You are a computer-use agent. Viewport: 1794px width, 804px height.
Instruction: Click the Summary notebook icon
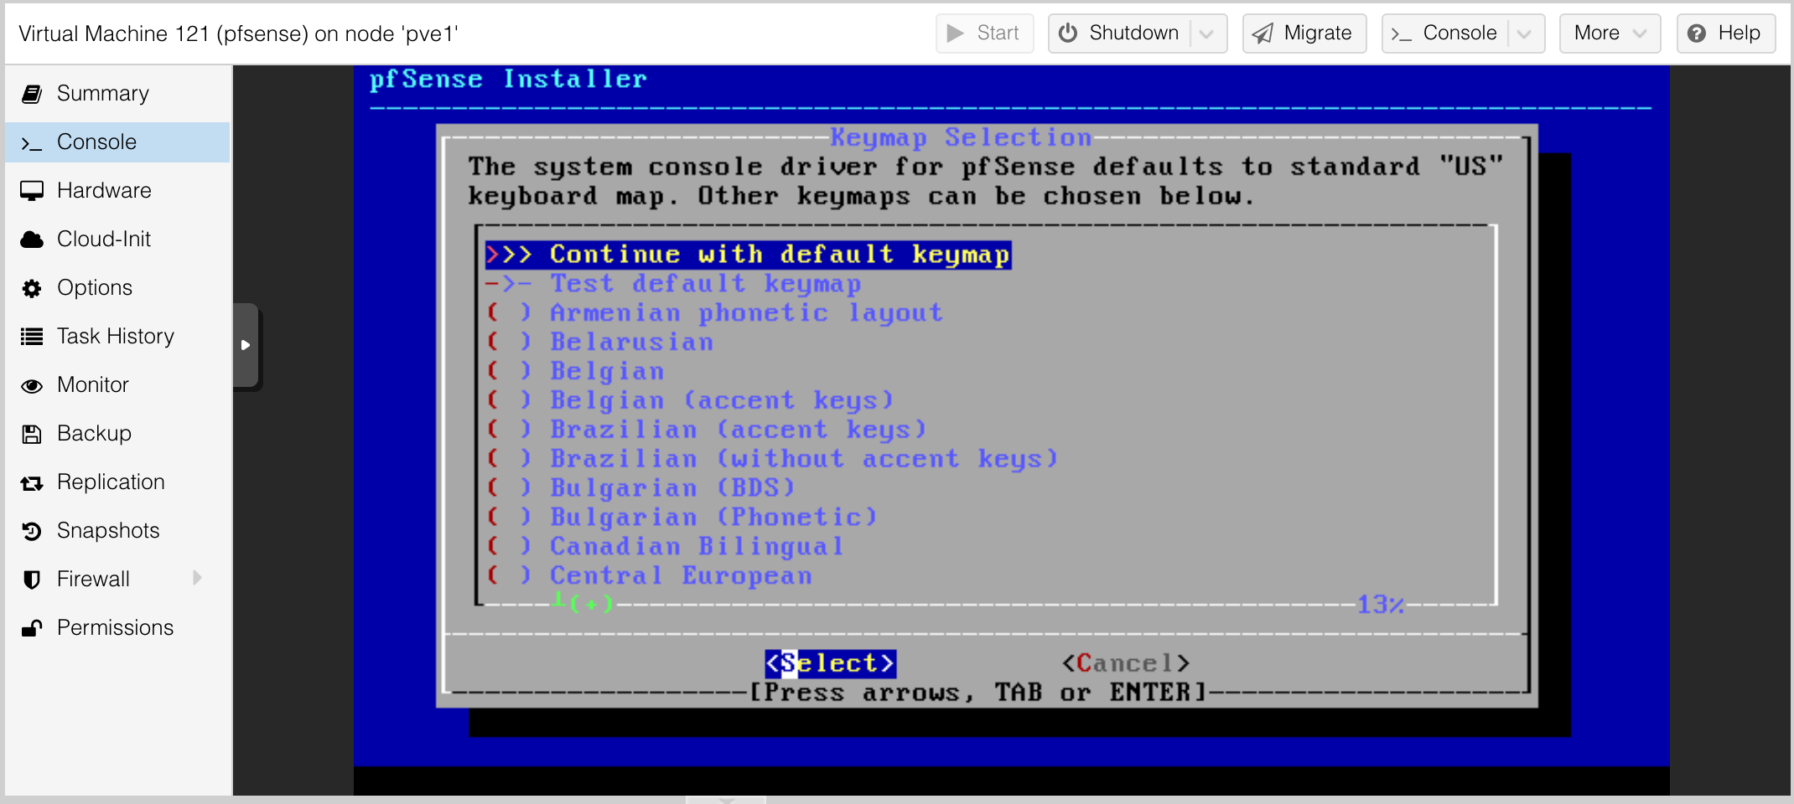32,94
